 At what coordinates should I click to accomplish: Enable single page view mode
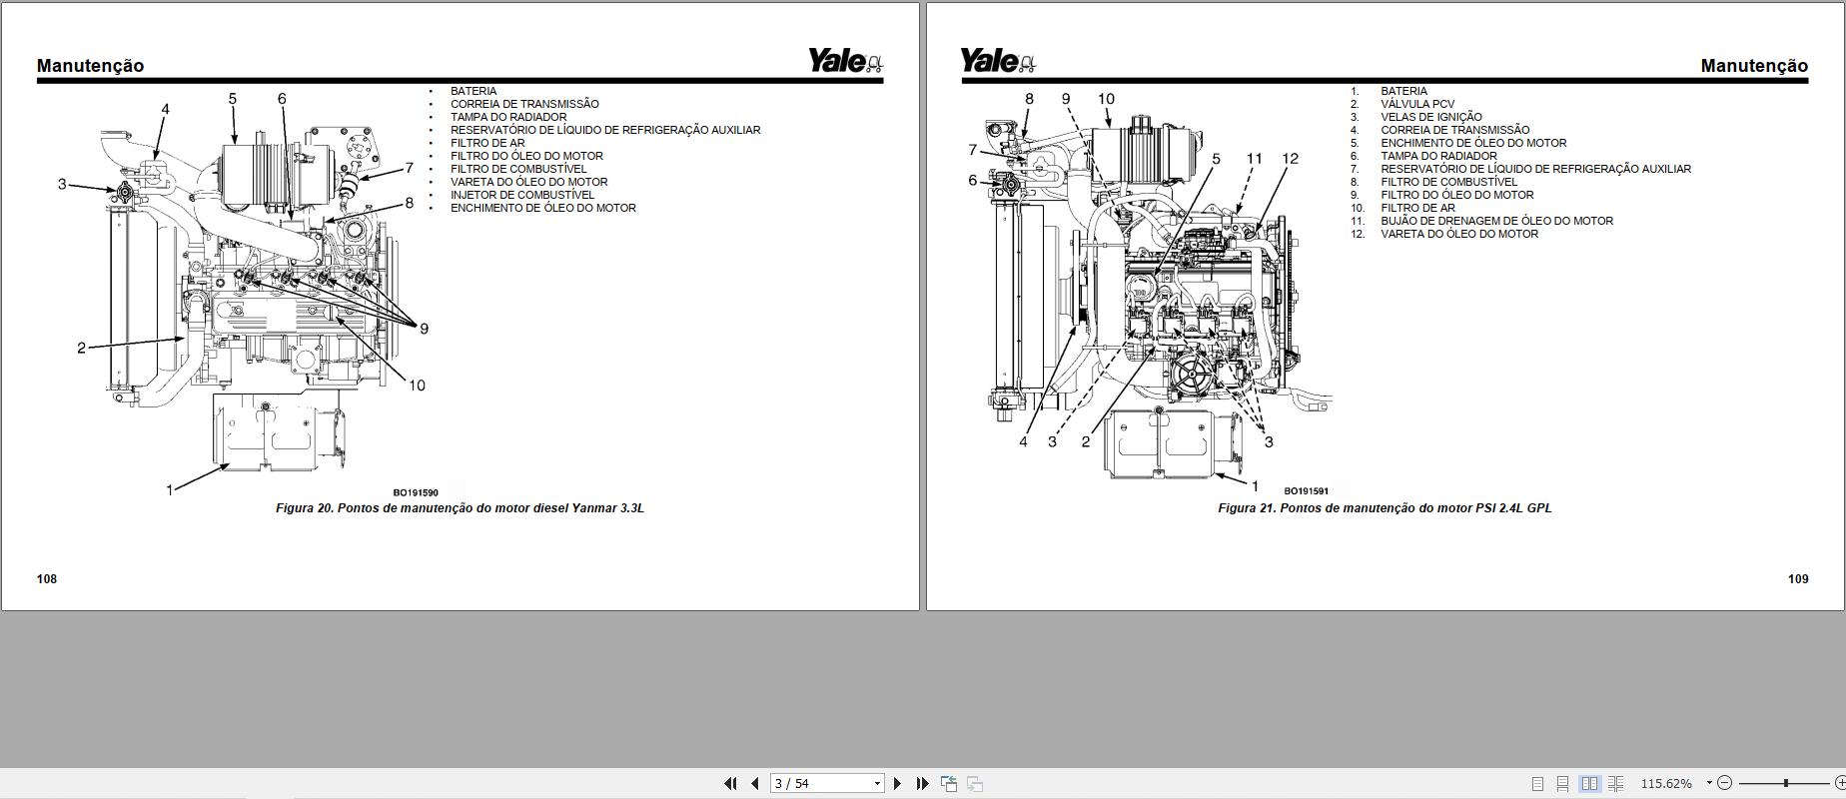pyautogui.click(x=1537, y=784)
